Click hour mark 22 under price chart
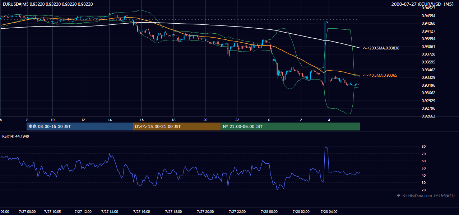 [237, 120]
